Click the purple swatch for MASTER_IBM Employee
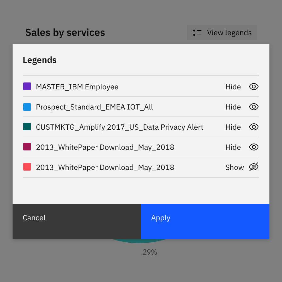Image resolution: width=282 pixels, height=282 pixels. tap(27, 86)
